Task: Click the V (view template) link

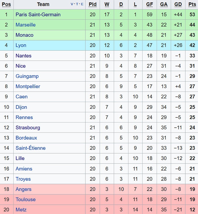Action: pos(72,4)
